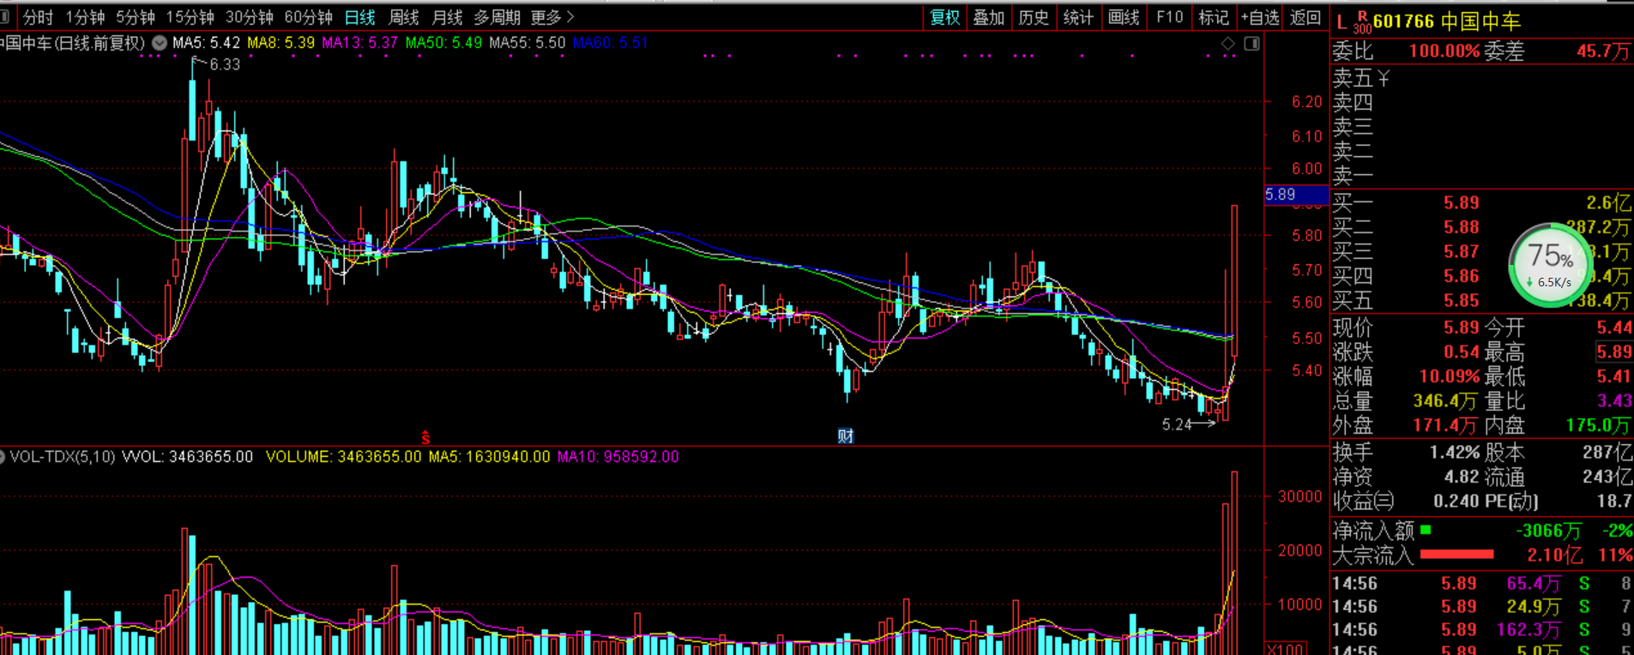
Task: Add stock with +自选 button
Action: (1259, 17)
